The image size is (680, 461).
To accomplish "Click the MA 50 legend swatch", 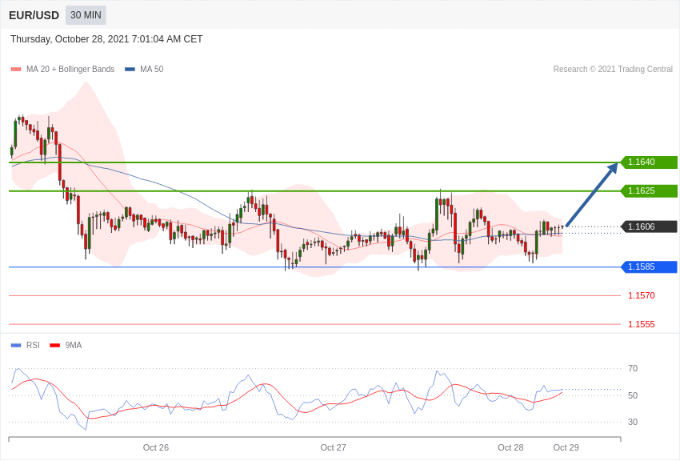I will click(130, 69).
